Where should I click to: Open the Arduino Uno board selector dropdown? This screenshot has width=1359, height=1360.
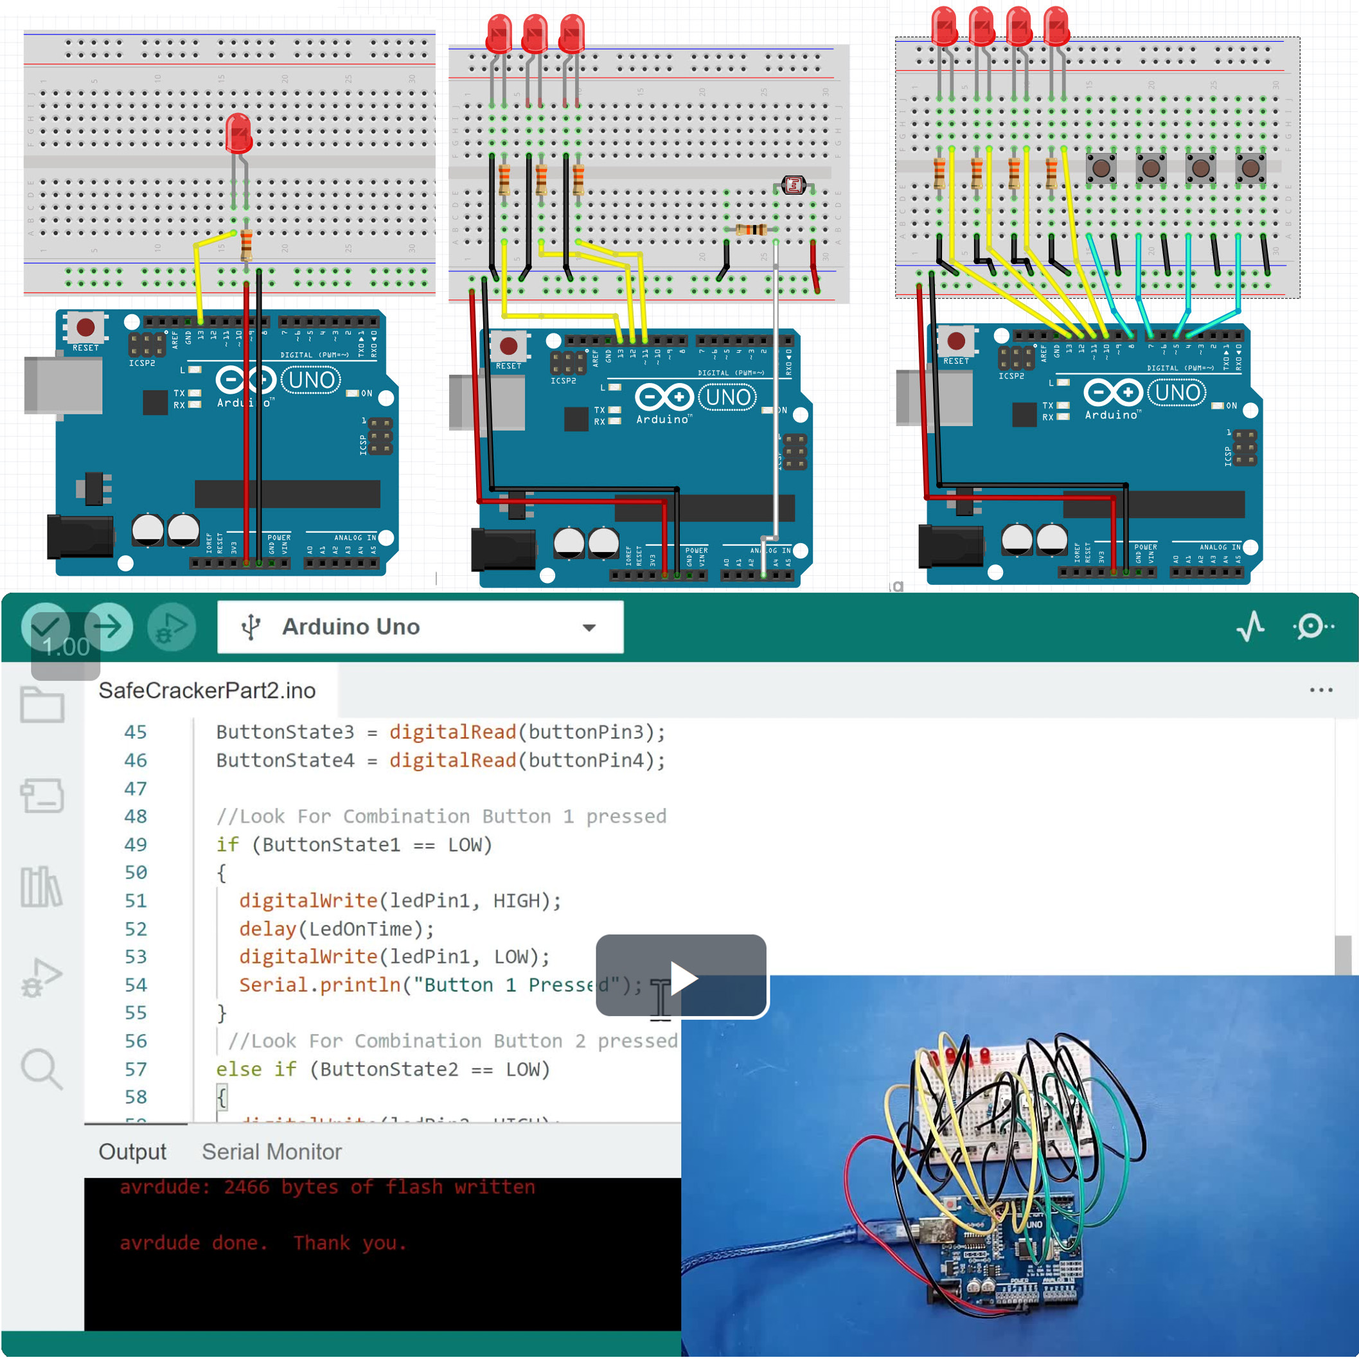(x=352, y=627)
